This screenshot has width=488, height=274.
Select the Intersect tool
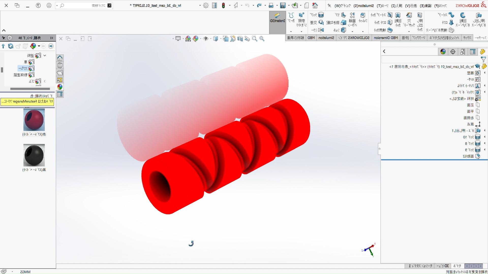tap(317, 23)
